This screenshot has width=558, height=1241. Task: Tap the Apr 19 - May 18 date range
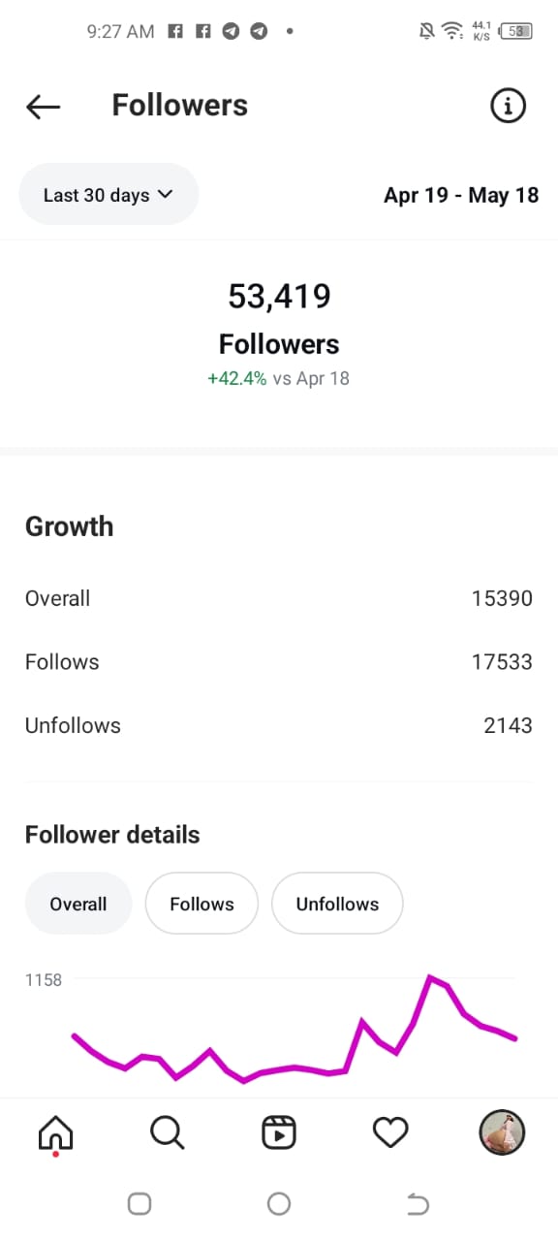[x=461, y=195]
